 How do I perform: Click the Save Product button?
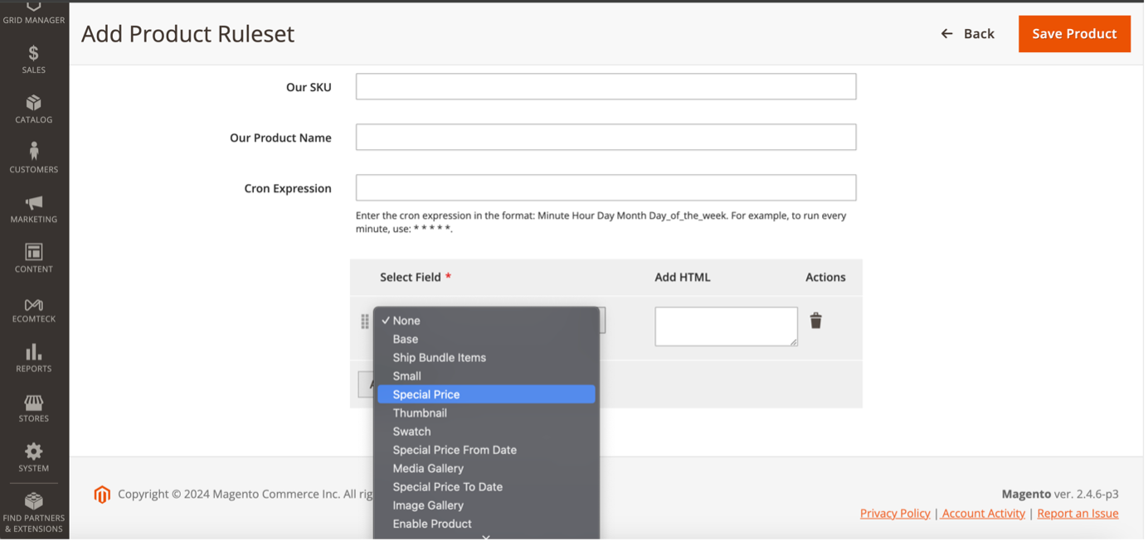coord(1074,34)
